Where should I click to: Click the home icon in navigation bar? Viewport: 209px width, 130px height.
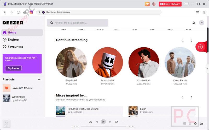tap(25, 12)
